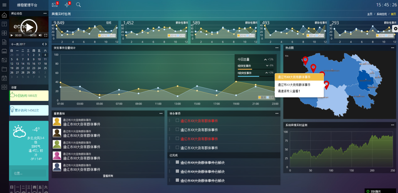Image resolution: width=398 pixels, height=193 pixels.
Task: Open the 热点图 panel three-dots menu
Action: [x=393, y=48]
